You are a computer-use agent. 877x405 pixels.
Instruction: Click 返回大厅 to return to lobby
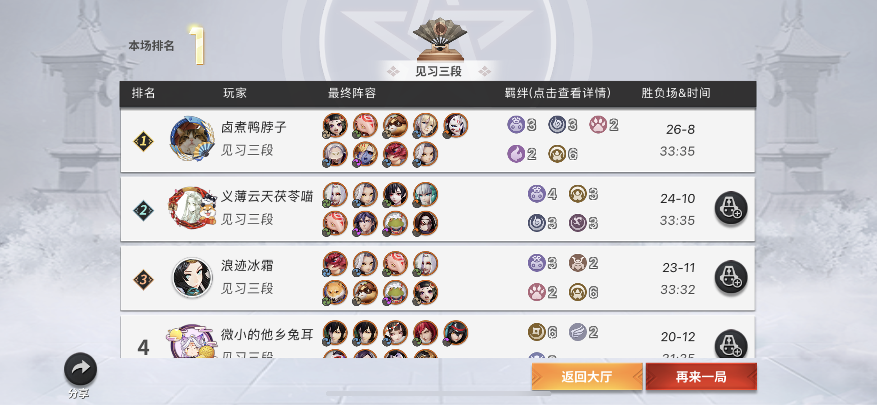tap(587, 377)
